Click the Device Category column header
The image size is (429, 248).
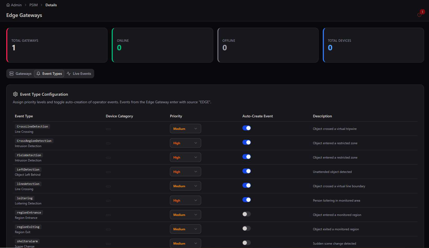coord(119,116)
